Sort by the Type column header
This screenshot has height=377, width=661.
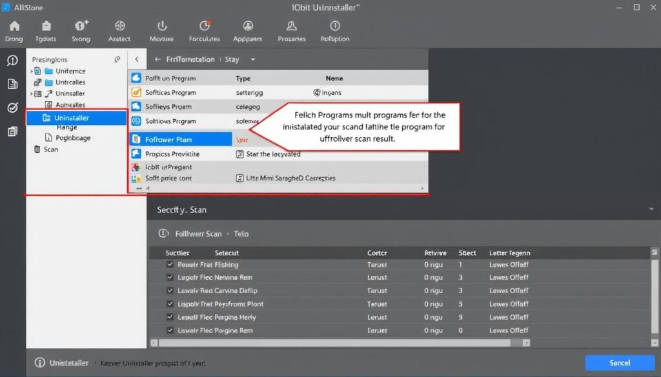(x=243, y=78)
